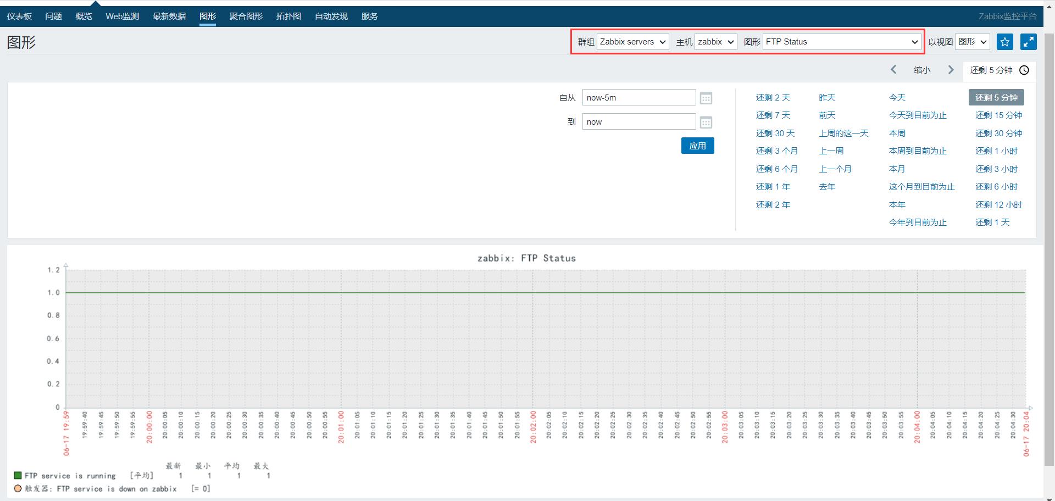Screen dimensions: 1055x501
Task: Select time range 还剩 6 个月
Action: tap(777, 169)
